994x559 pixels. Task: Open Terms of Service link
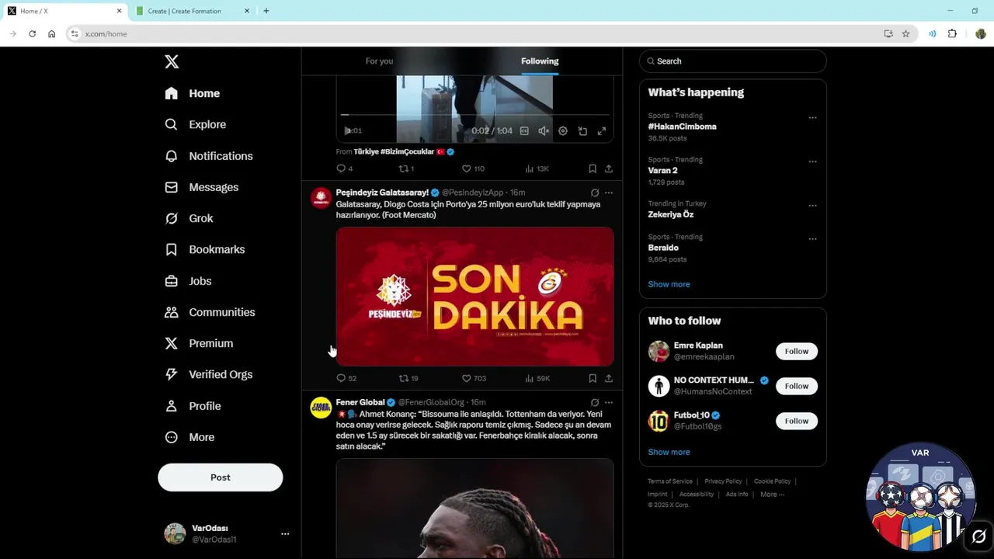click(x=670, y=481)
